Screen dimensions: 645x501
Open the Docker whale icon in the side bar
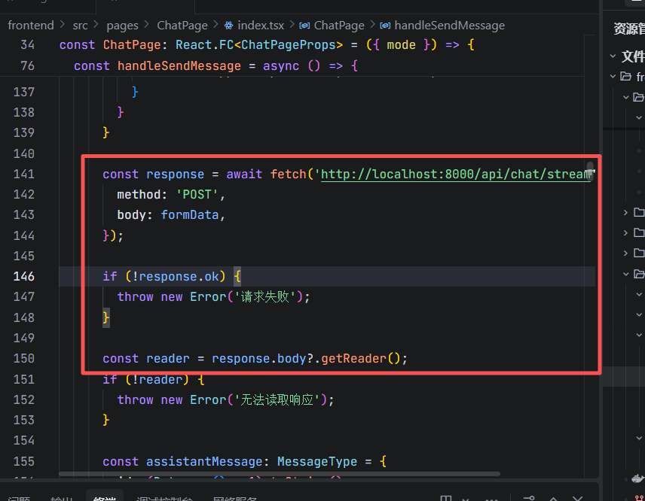(637, 478)
